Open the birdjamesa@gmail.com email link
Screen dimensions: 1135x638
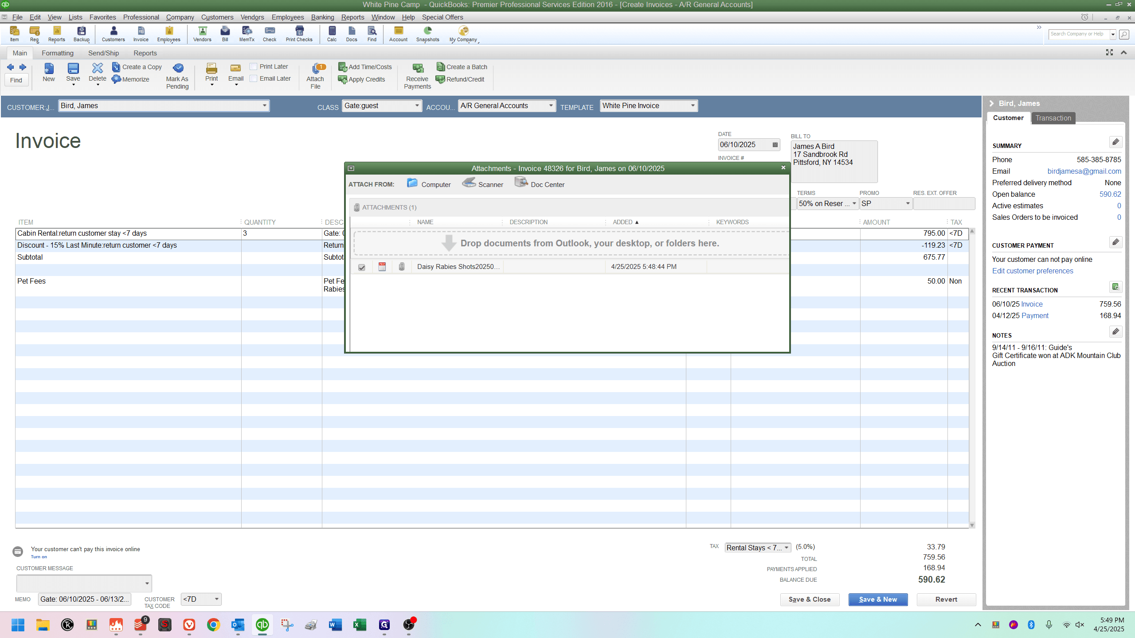1084,171
